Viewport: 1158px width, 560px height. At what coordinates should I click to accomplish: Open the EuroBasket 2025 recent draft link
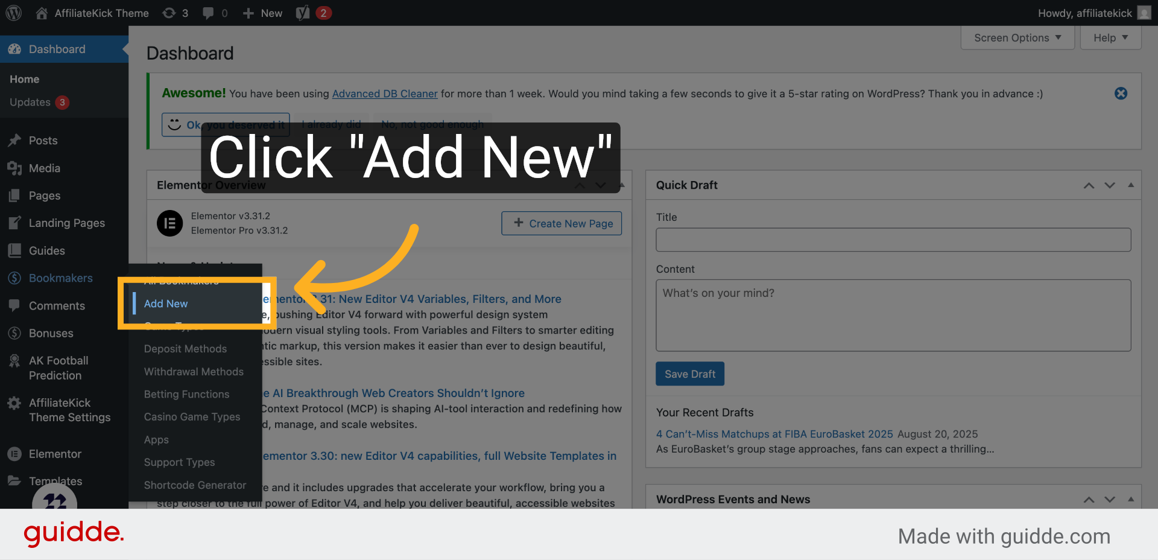coord(774,434)
